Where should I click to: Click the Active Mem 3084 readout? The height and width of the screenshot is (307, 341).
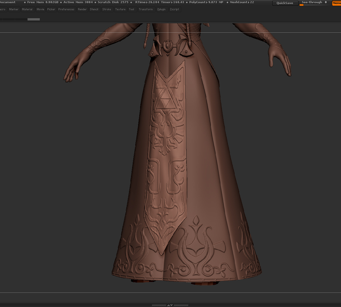pyautogui.click(x=78, y=2)
